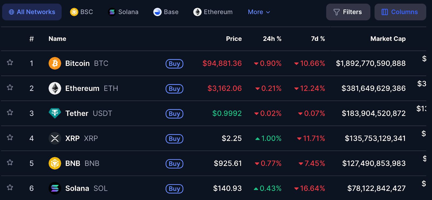432x200 pixels.
Task: Click Buy next to Bitcoin
Action: coord(174,64)
